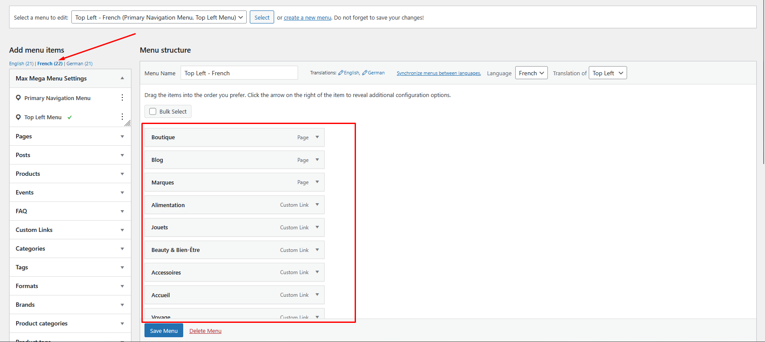Switch to the English (21) language tab
The width and height of the screenshot is (765, 342).
click(x=21, y=64)
